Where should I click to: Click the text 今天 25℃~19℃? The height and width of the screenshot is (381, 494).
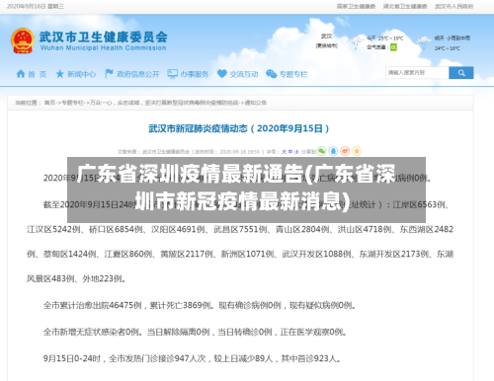pyautogui.click(x=385, y=38)
